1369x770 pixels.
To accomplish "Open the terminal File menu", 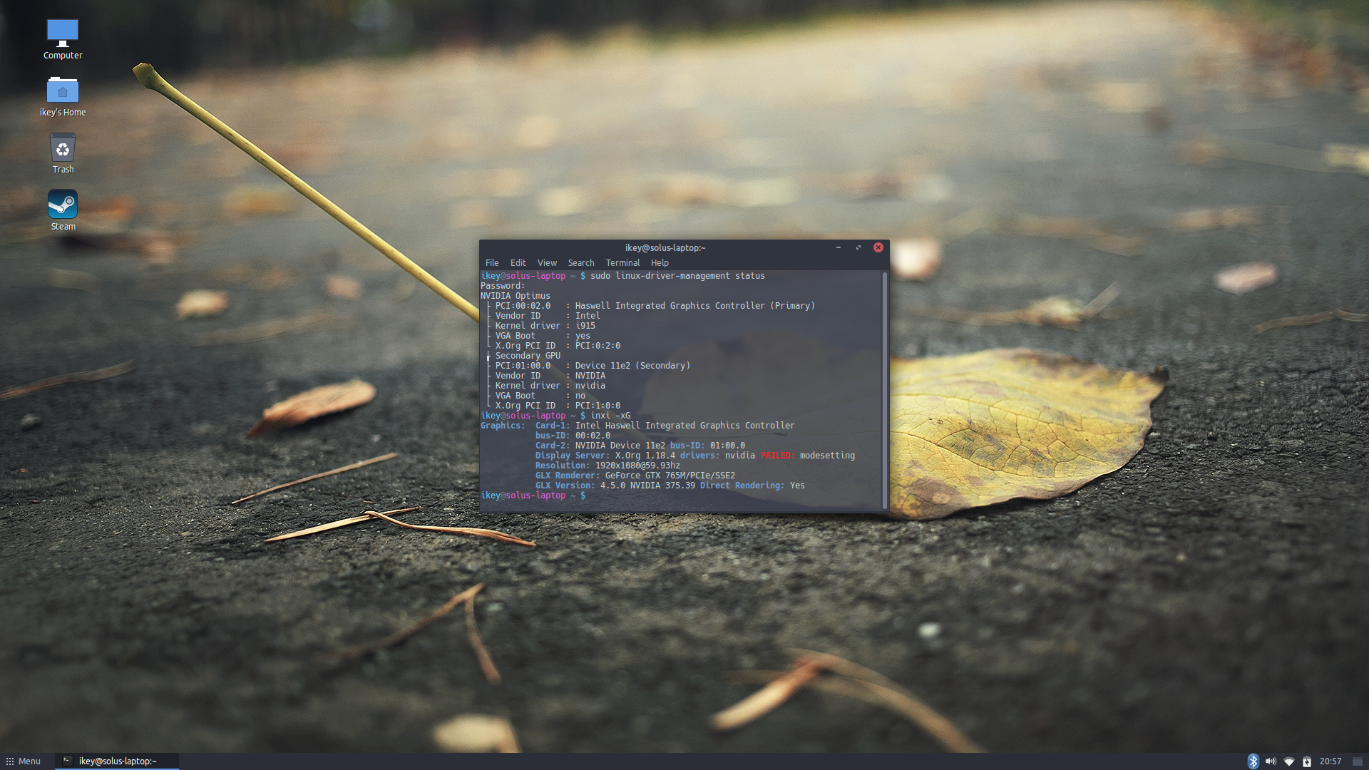I will pyautogui.click(x=492, y=263).
